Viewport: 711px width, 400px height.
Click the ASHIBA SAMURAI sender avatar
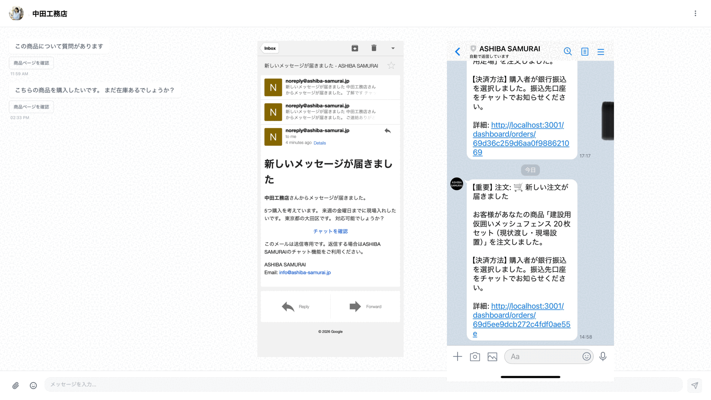click(x=457, y=184)
